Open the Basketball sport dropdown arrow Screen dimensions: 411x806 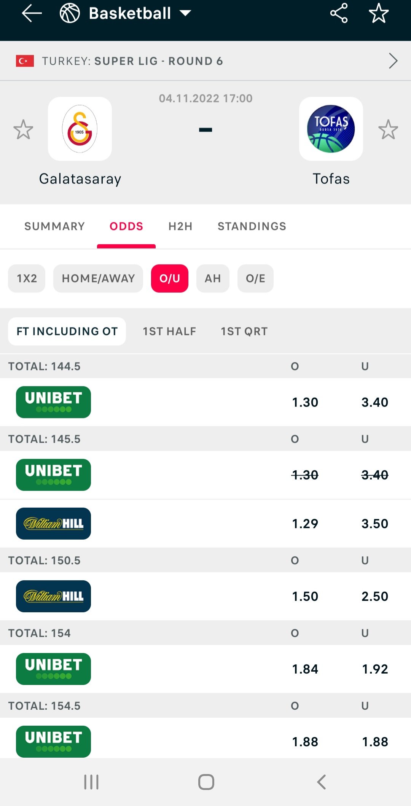pos(185,13)
